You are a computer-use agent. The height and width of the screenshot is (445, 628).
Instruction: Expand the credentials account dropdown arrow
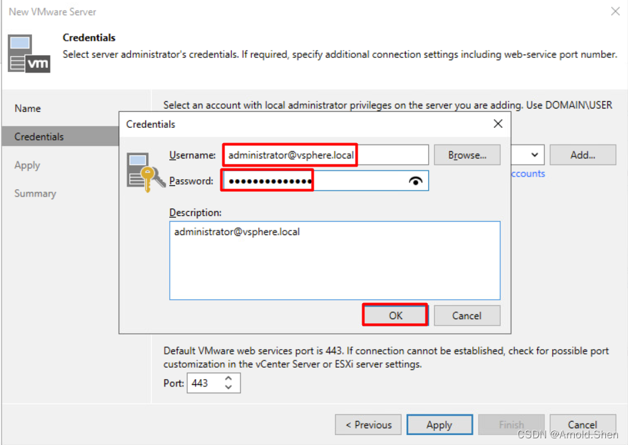pos(535,155)
